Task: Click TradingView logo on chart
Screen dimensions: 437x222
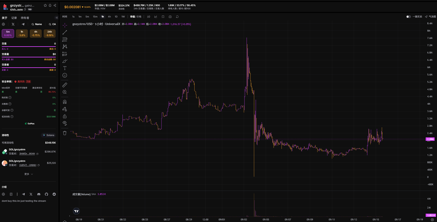Action: [x=76, y=211]
